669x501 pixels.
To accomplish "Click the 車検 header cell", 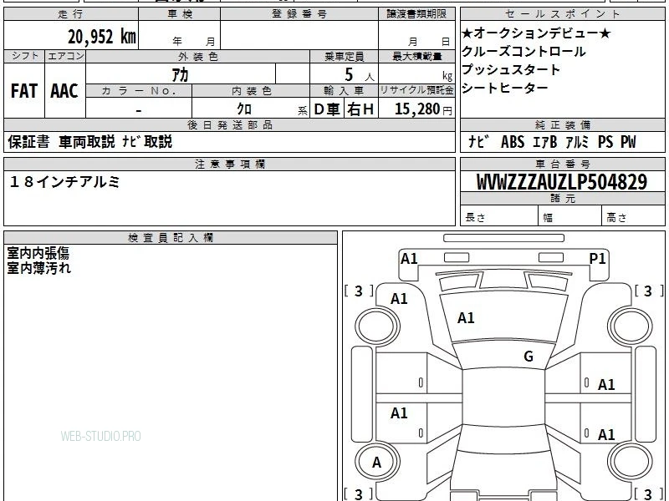I will [x=180, y=14].
